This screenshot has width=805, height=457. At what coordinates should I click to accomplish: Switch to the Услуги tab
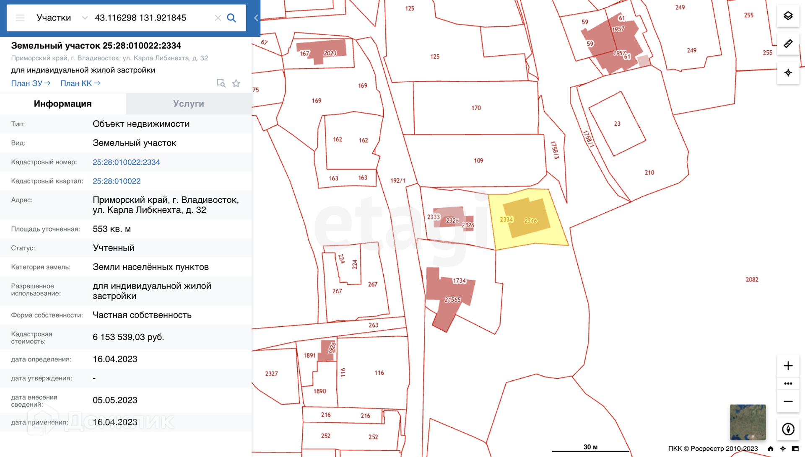coord(188,103)
